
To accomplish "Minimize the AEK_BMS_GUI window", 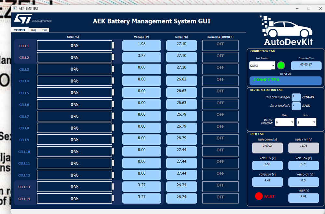I will coord(297,8).
